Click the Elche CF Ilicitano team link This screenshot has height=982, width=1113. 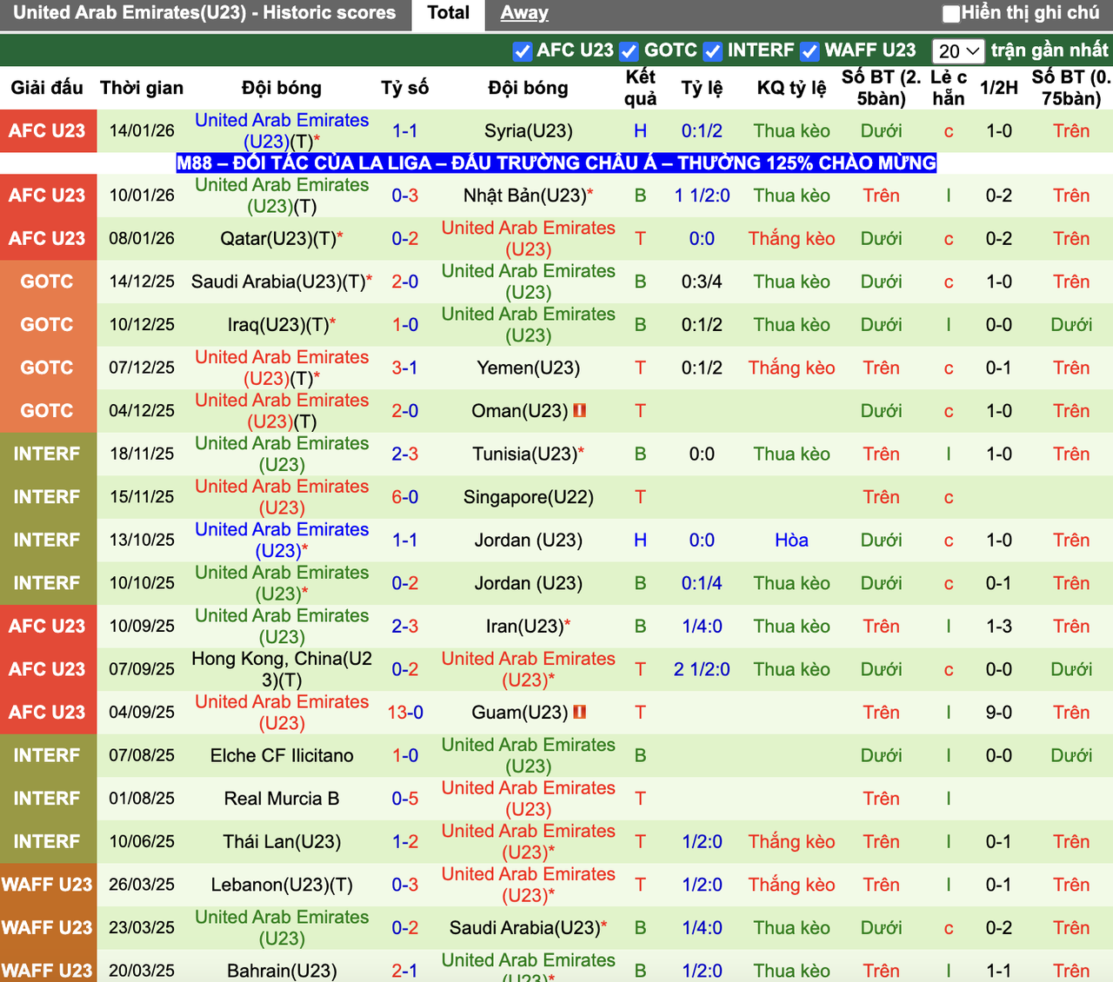coord(282,755)
